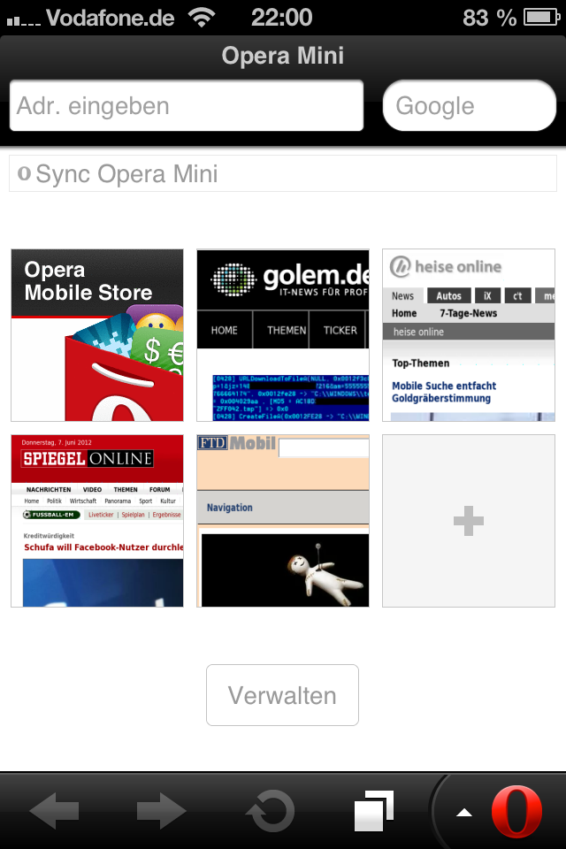Tap the signal strength bars icon
566x849 pixels.
pos(23,21)
